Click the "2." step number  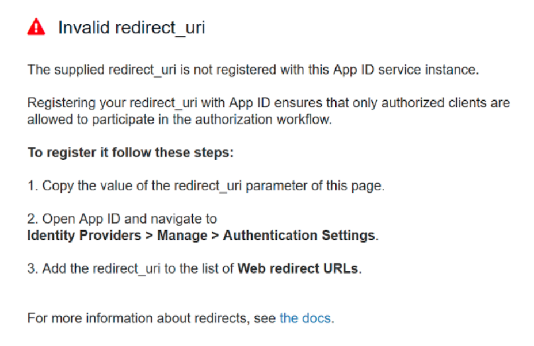(x=32, y=219)
